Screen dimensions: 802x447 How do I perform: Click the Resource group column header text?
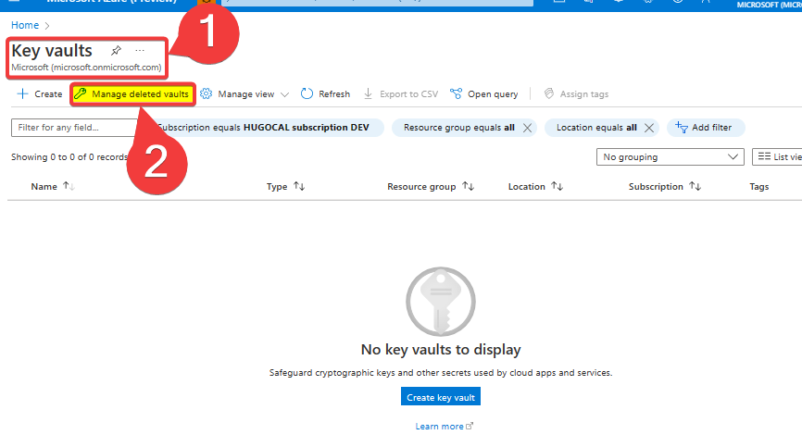421,186
